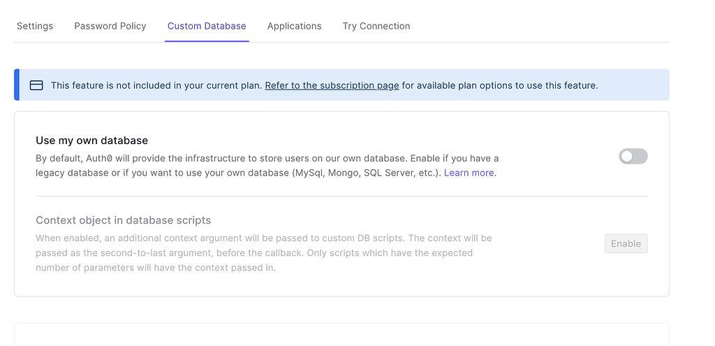Toggle the Use my own database switch

click(633, 156)
